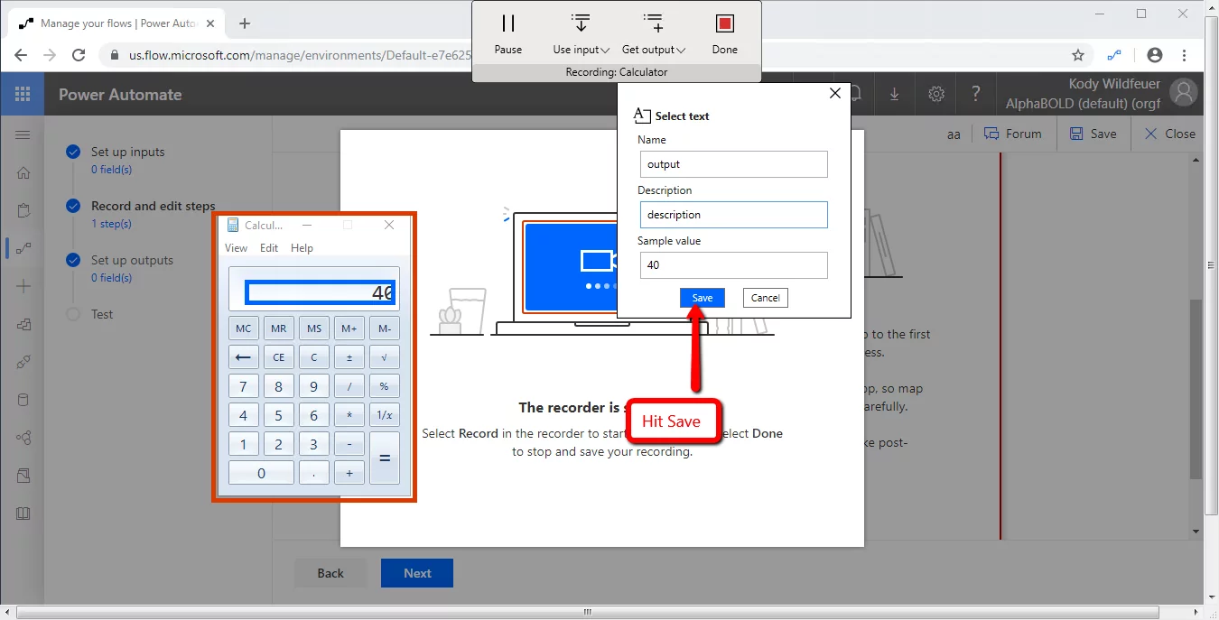Reload the browser page

tap(79, 55)
